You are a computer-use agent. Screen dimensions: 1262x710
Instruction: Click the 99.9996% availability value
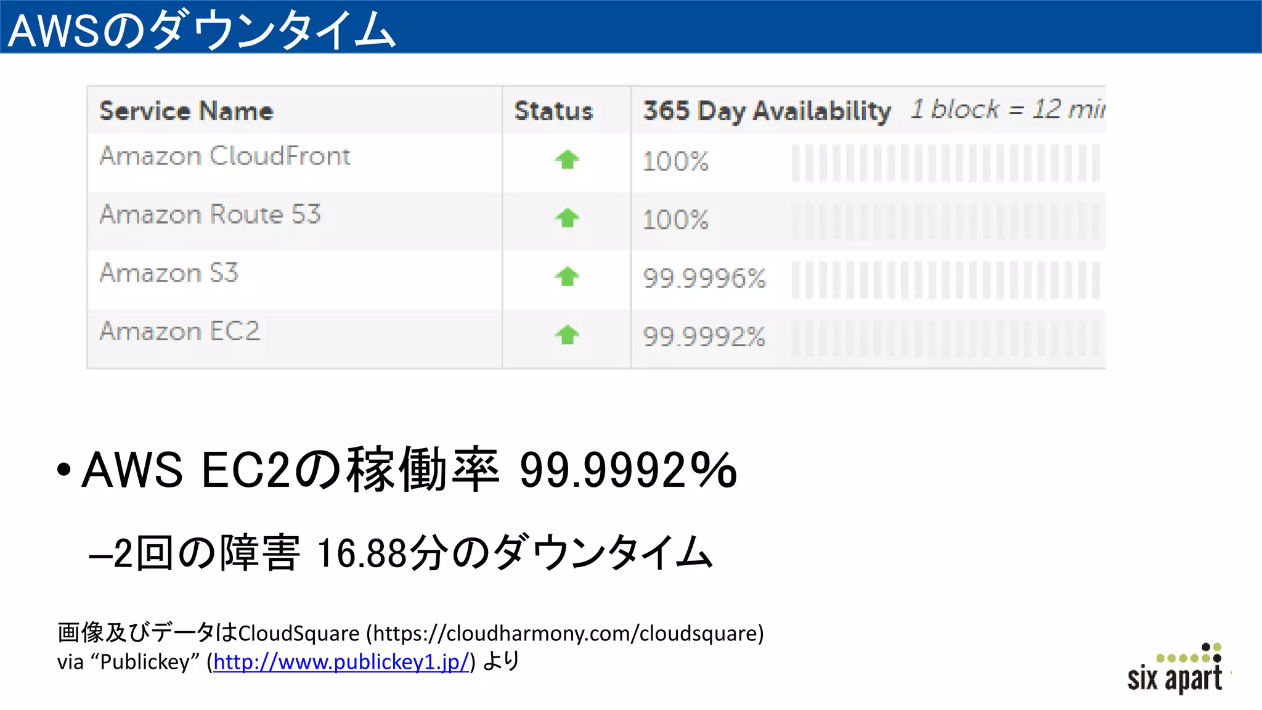[704, 279]
